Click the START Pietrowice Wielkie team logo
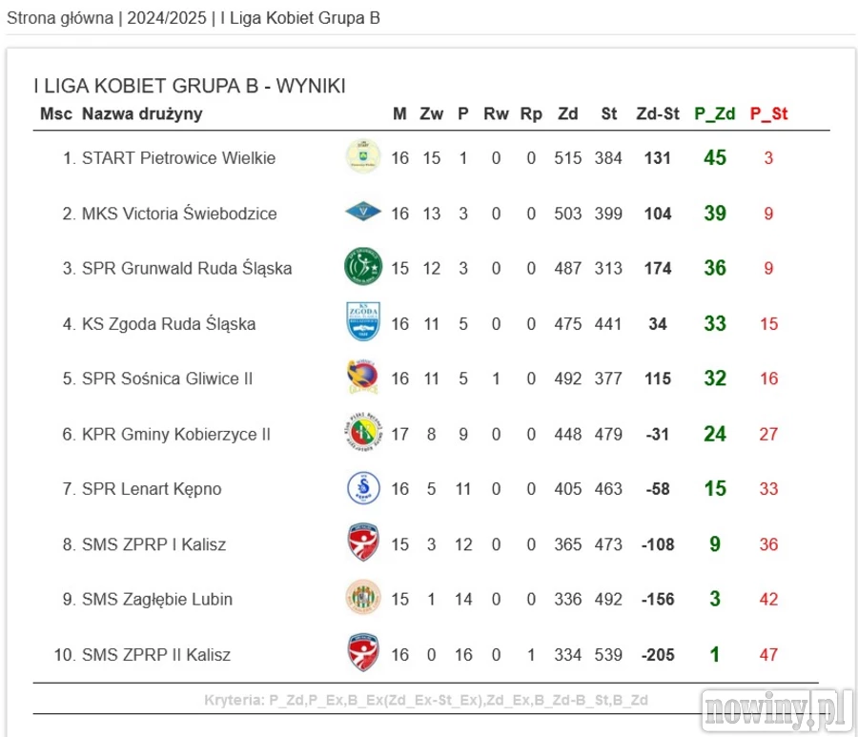The image size is (858, 737). pos(363,157)
